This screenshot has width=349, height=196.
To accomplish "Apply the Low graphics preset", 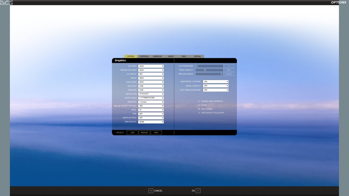I will 132,133.
